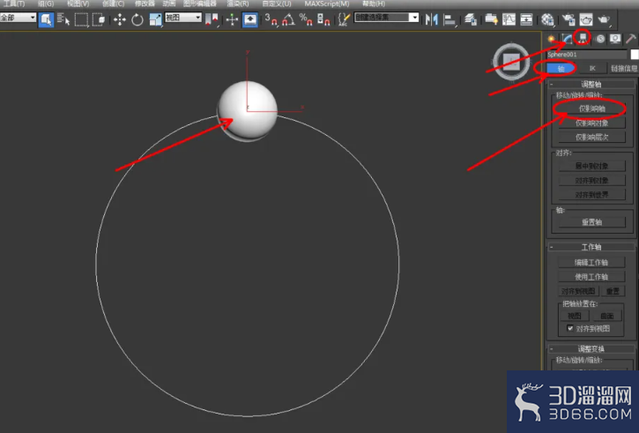Screen dimensions: 639x433
Task: Toggle the 对齐到视图 checkbox
Action: click(x=570, y=328)
